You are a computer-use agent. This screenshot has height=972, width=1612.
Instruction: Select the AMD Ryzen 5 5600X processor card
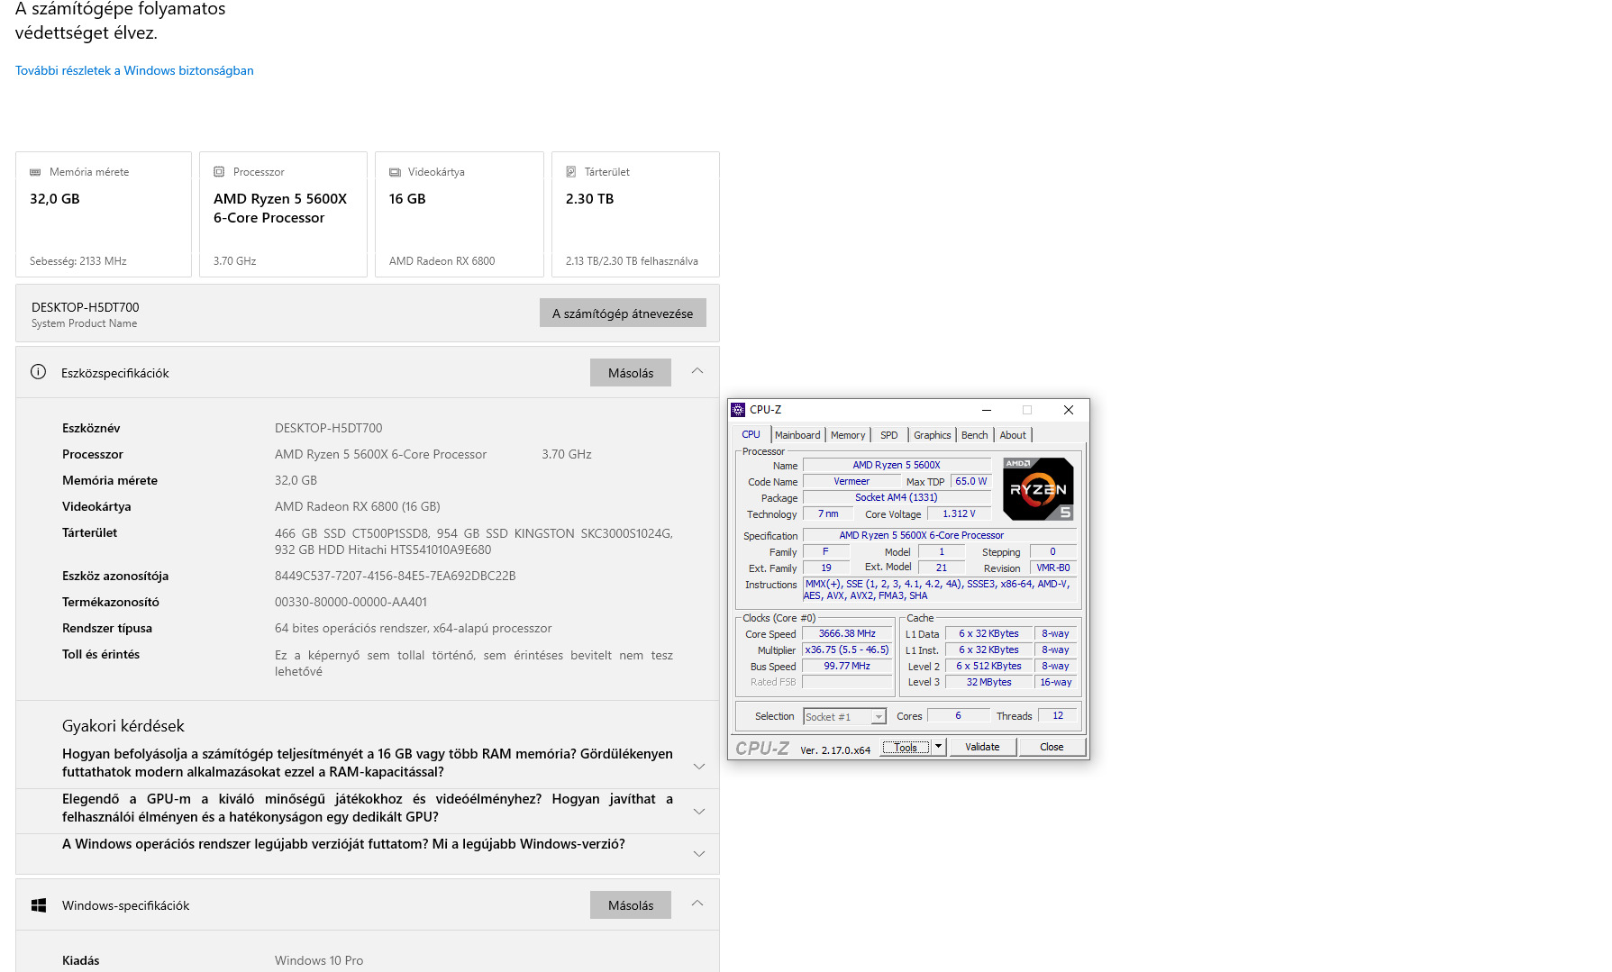[283, 214]
